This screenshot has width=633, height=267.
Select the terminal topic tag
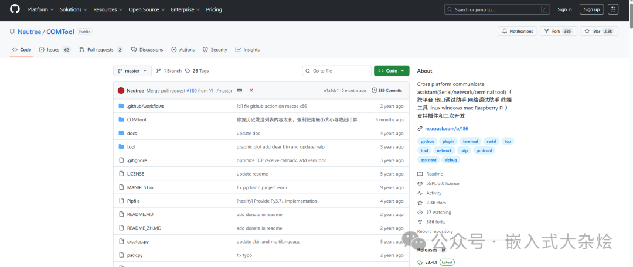(x=470, y=142)
